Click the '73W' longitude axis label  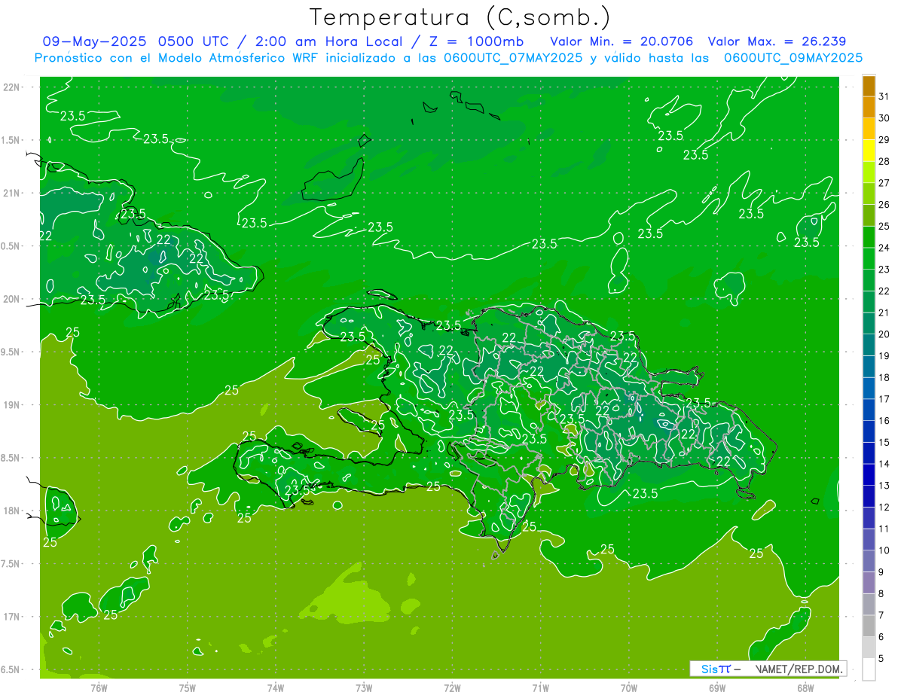pos(363,687)
